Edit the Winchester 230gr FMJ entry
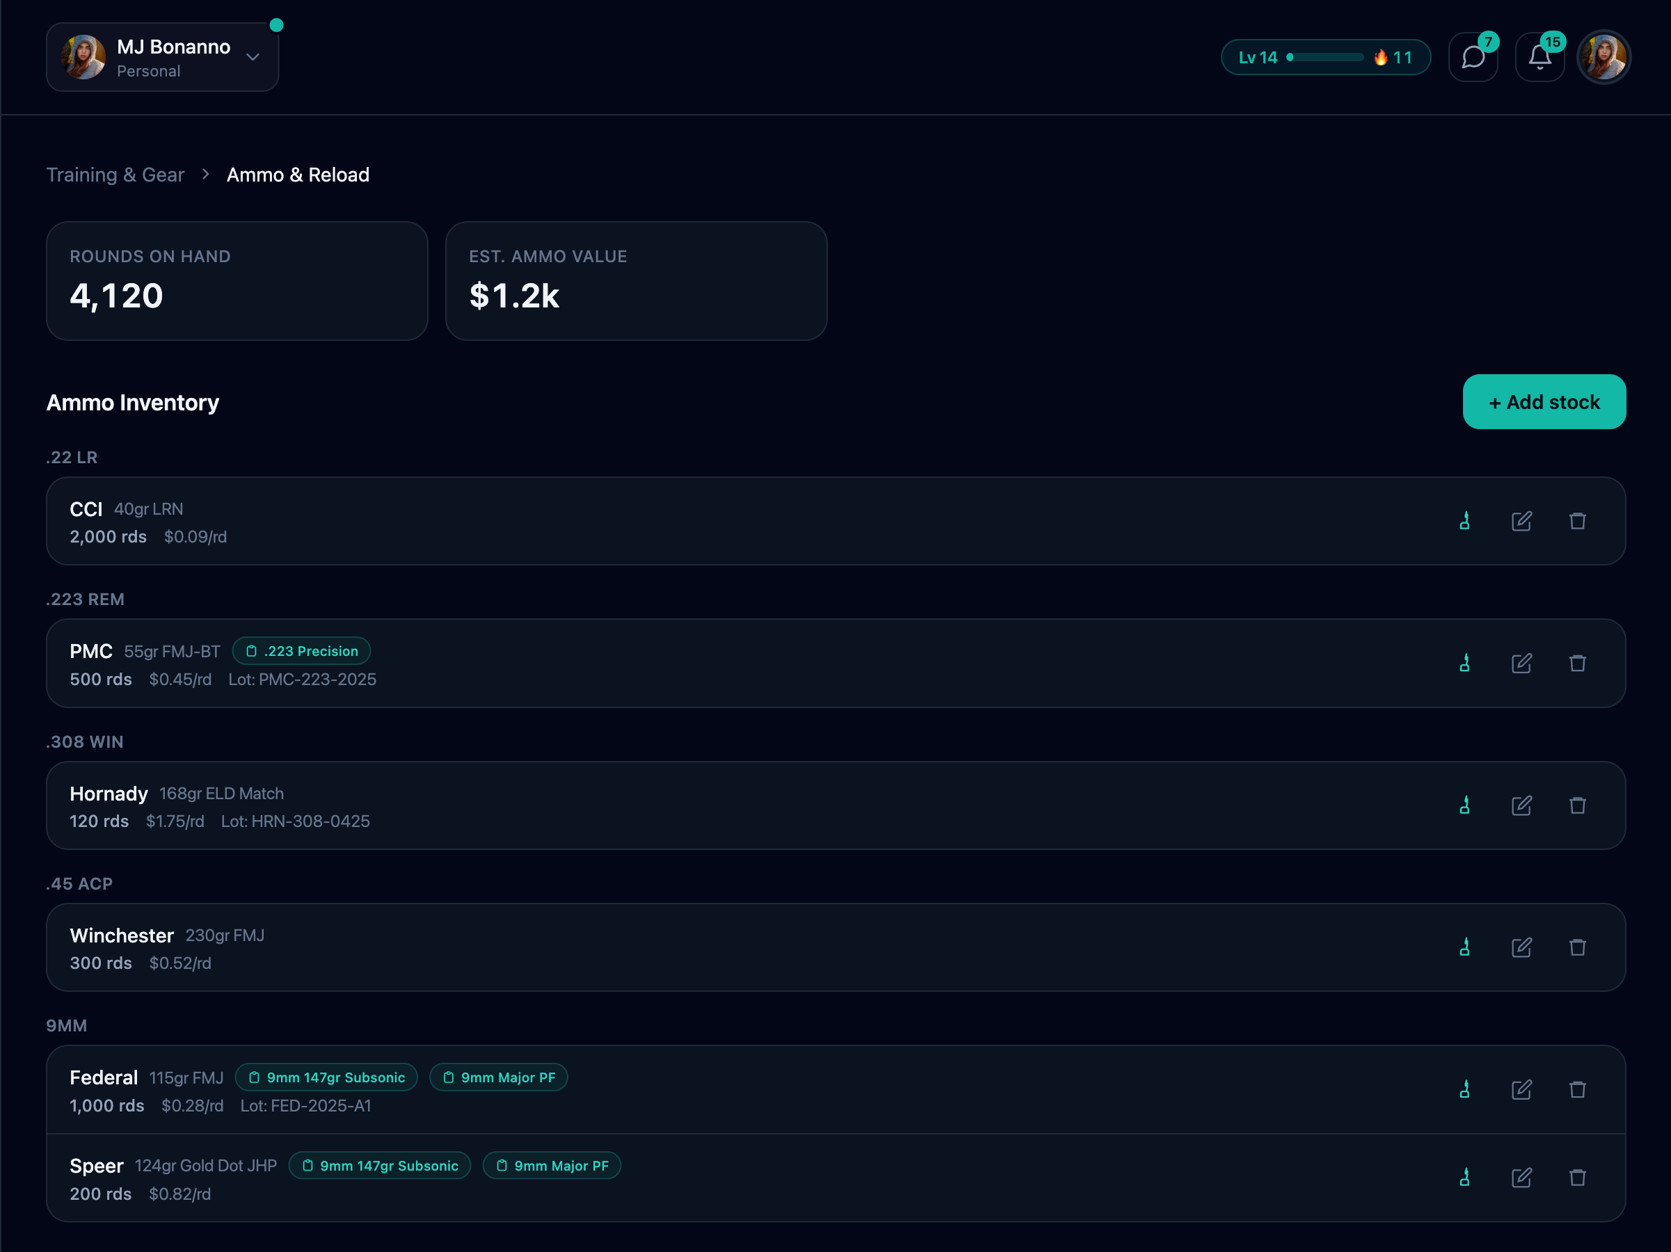 [x=1521, y=947]
